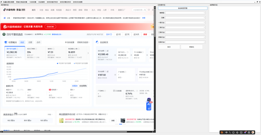Open the 一级行业 dropdown

(x=185, y=22)
